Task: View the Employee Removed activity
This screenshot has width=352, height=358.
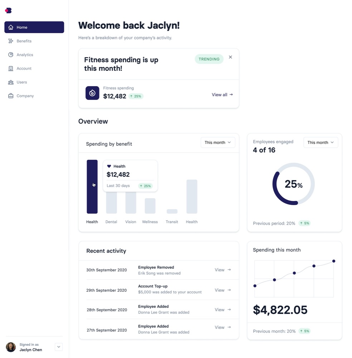Action: point(223,270)
